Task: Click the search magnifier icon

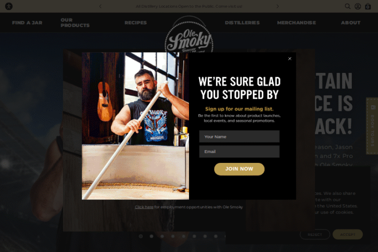Action: pyautogui.click(x=347, y=6)
